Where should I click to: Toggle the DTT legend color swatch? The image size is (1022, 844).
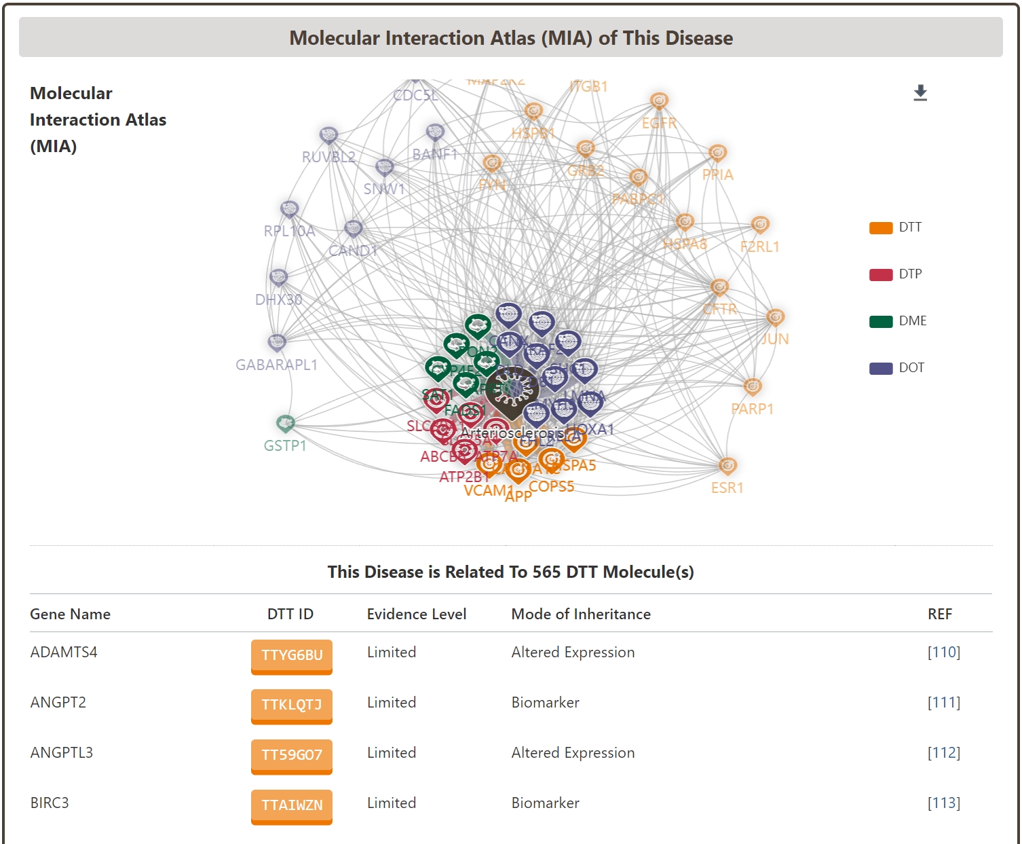880,228
